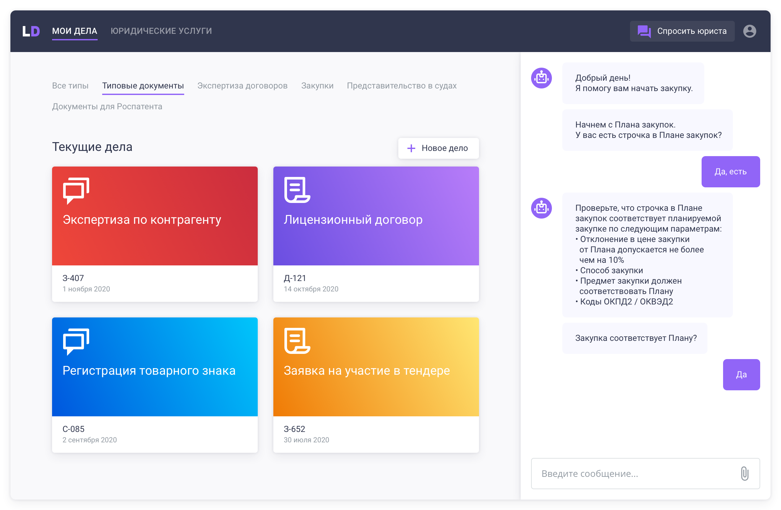The width and height of the screenshot is (781, 510).
Task: Click document icon on orange tender card
Action: tap(297, 341)
